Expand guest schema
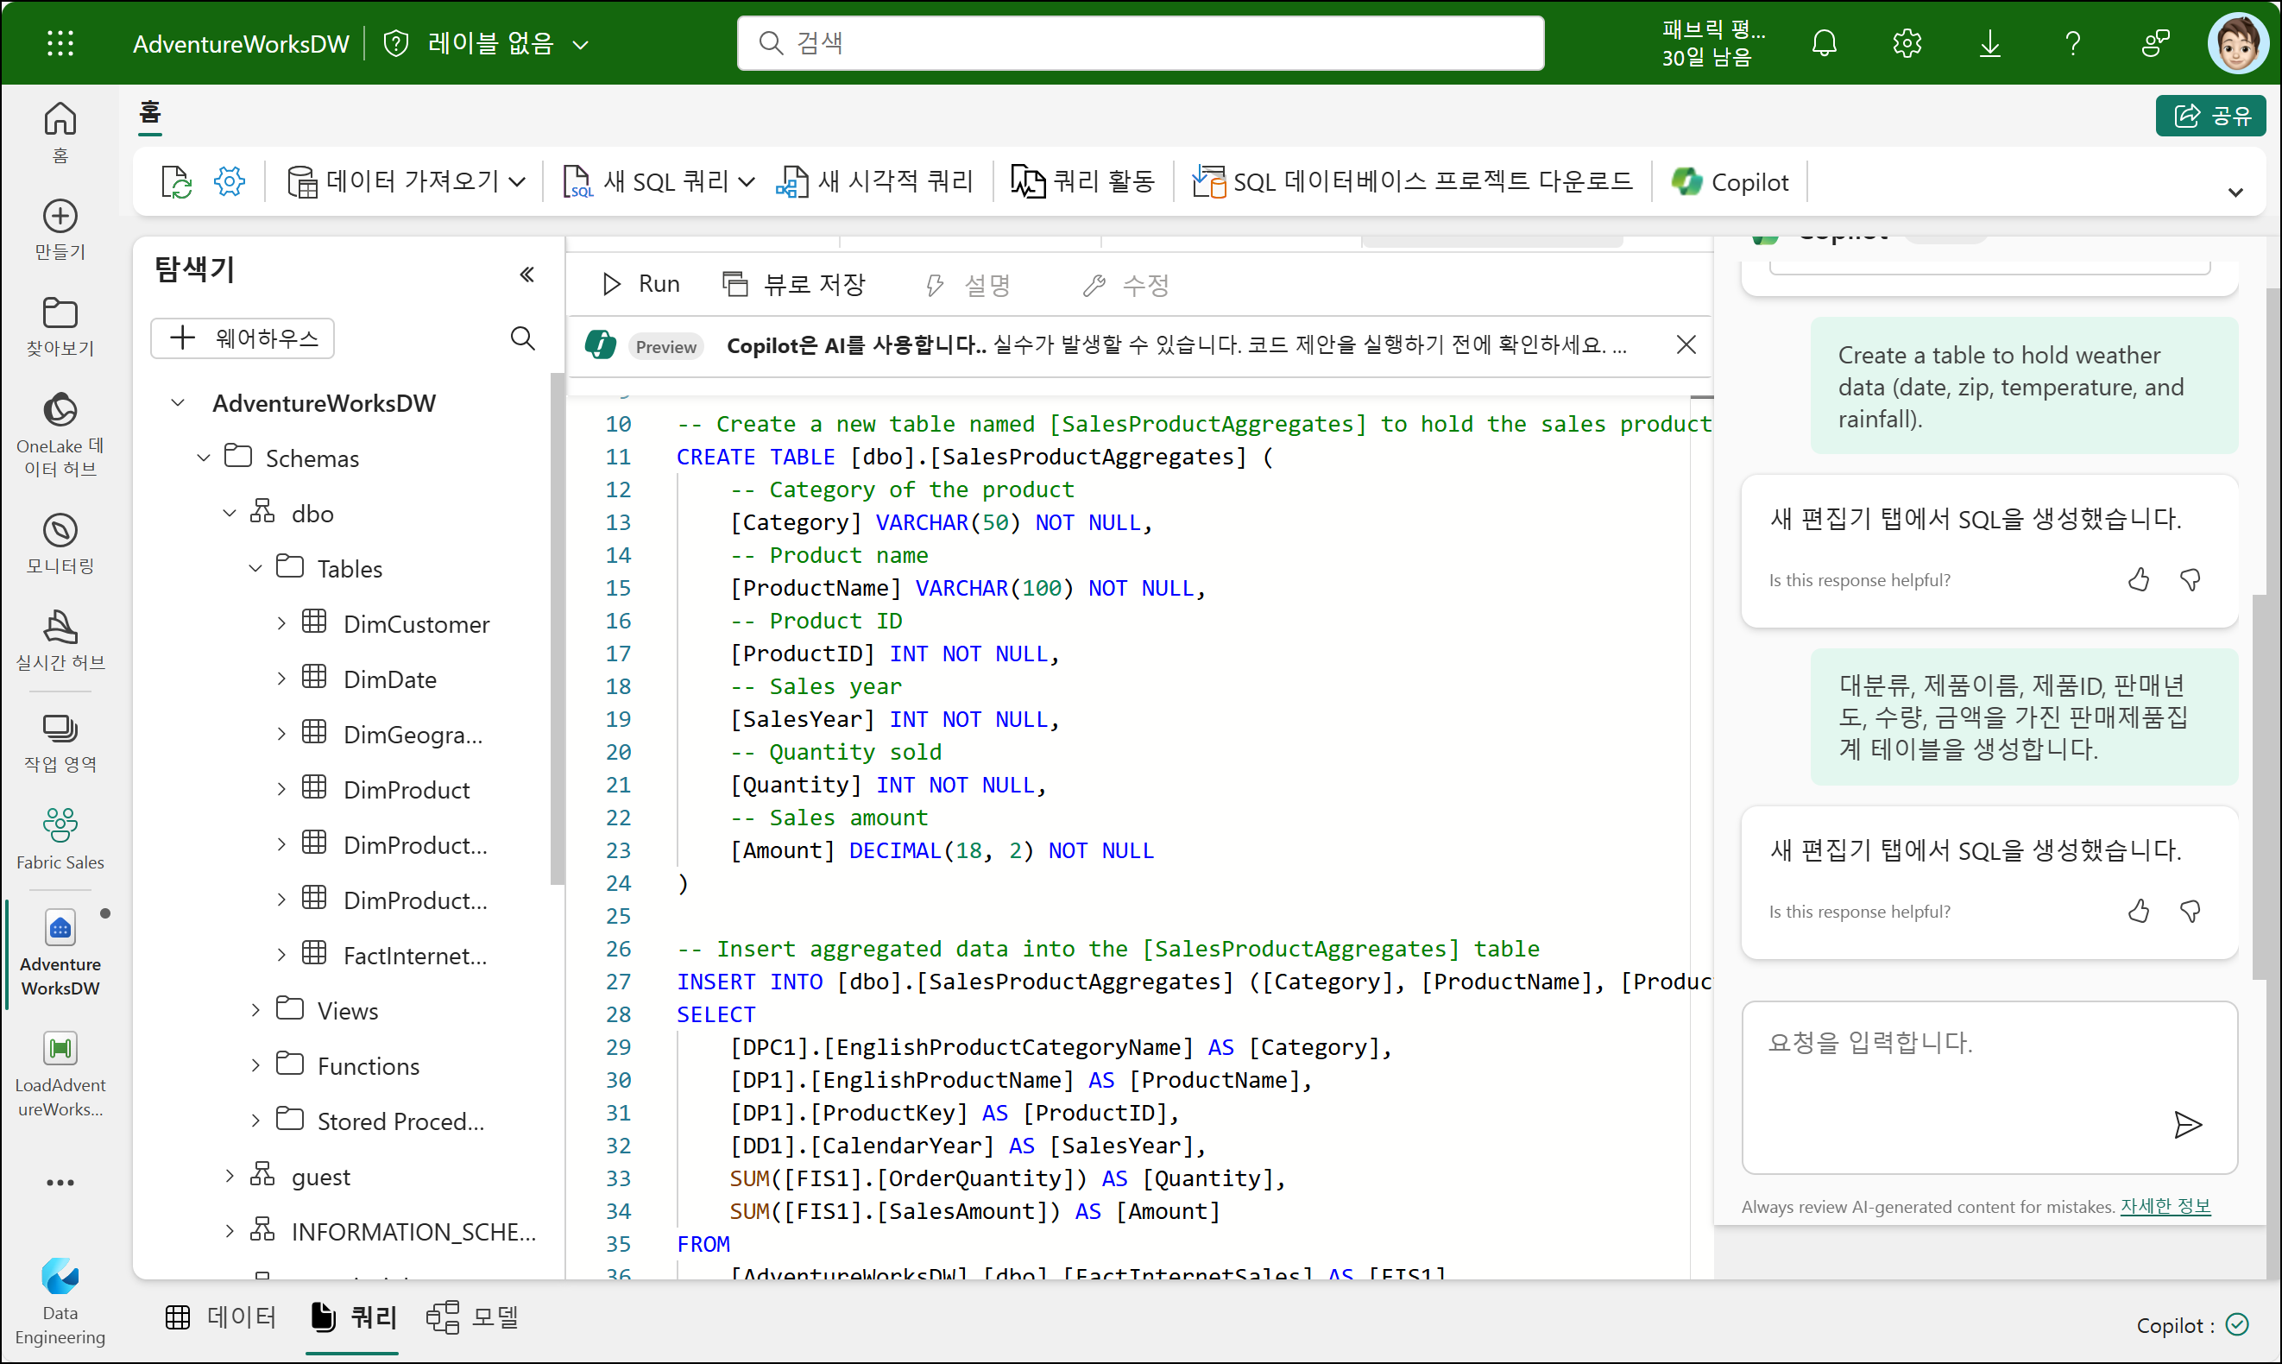2282x1364 pixels. [x=230, y=1176]
